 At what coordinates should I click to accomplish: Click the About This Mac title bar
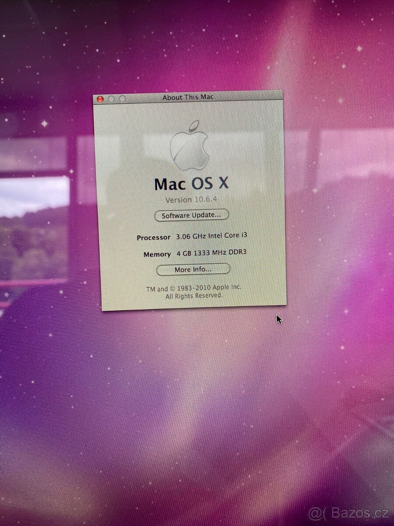click(x=188, y=97)
